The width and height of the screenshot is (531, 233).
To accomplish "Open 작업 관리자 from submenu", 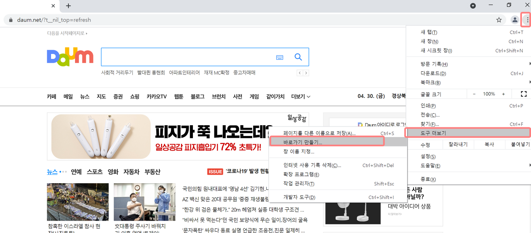I will (338, 184).
